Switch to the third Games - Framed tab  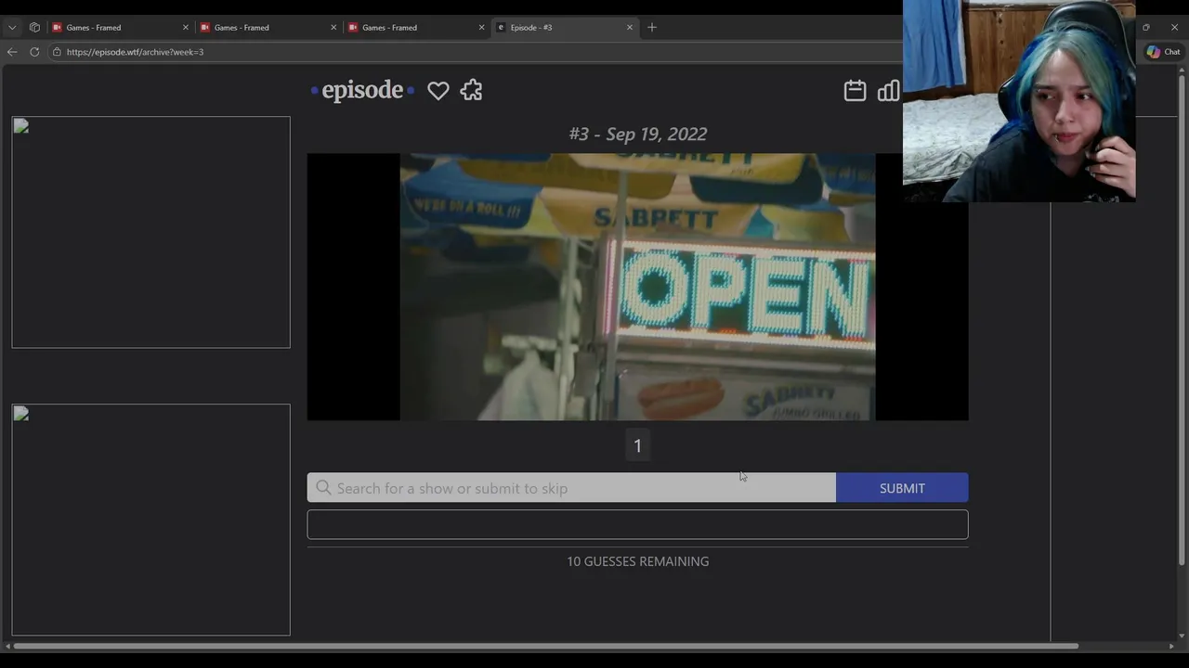click(x=416, y=28)
